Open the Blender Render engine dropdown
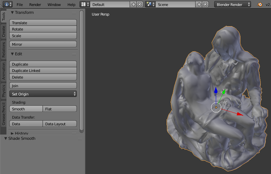271x174 pixels. coord(232,5)
